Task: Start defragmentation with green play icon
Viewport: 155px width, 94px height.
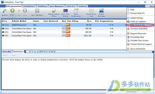Action: click(12, 11)
